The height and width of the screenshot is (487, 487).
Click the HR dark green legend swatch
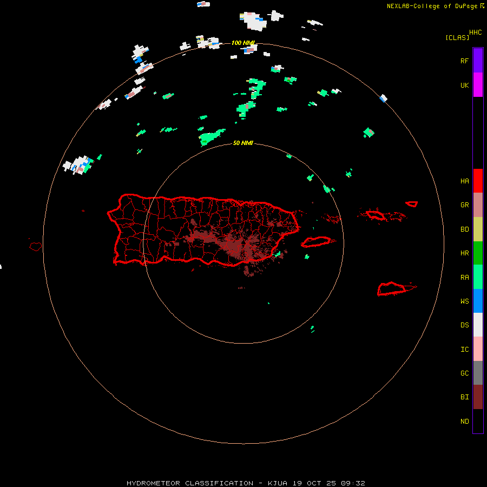click(478, 253)
